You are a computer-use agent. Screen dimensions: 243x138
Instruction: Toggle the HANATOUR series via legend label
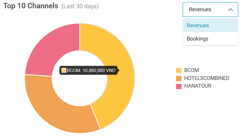click(198, 86)
